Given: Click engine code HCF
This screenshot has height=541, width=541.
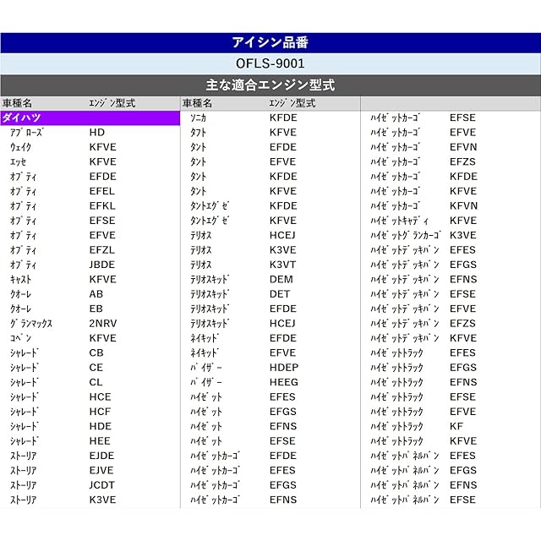Looking at the screenshot, I should coord(100,412).
